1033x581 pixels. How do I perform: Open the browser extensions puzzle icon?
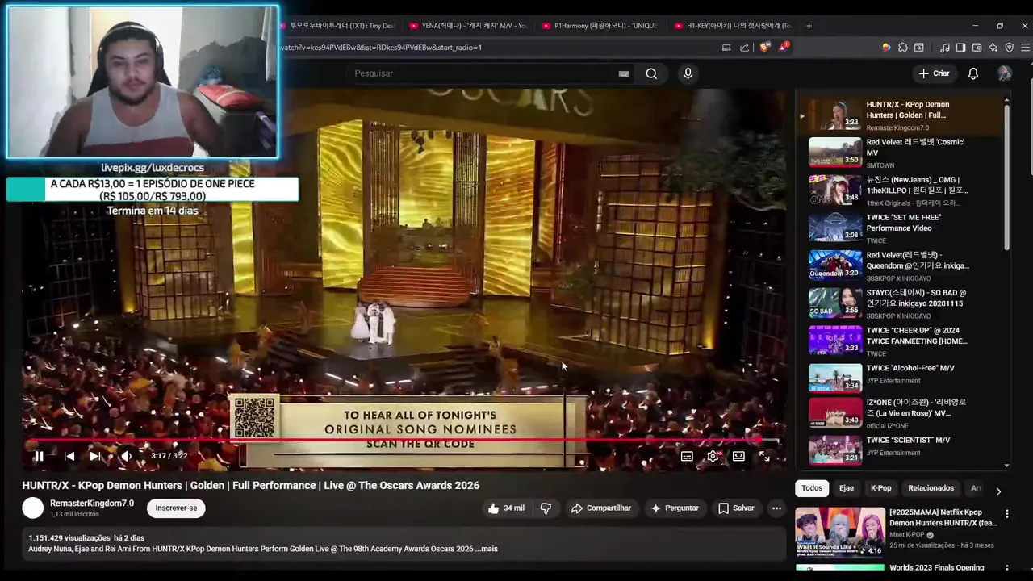tap(903, 48)
